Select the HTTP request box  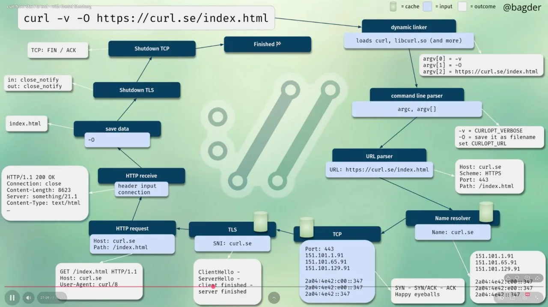132,228
